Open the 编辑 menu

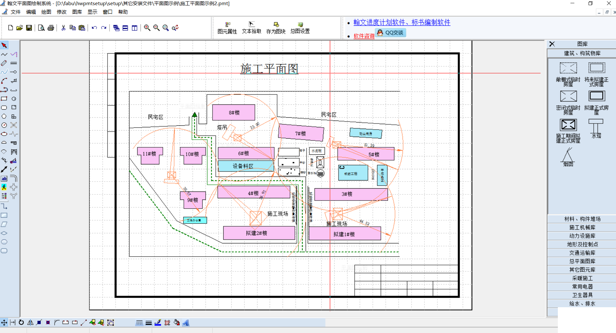31,12
